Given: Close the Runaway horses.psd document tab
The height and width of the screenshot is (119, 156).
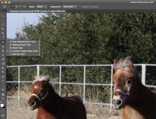Looking at the screenshot, I should pyautogui.click(x=8, y=11).
